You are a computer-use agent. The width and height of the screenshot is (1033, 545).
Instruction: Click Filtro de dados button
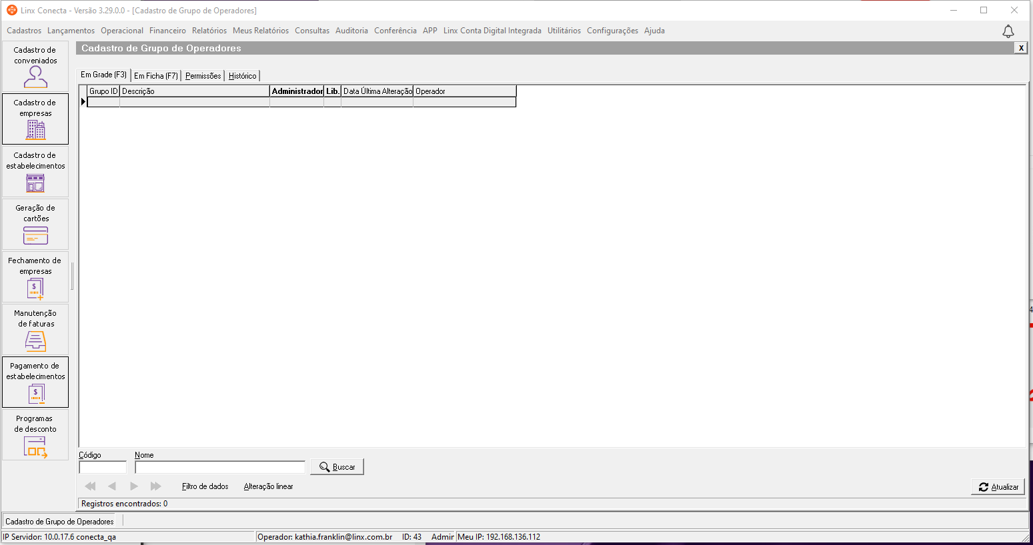tap(205, 486)
